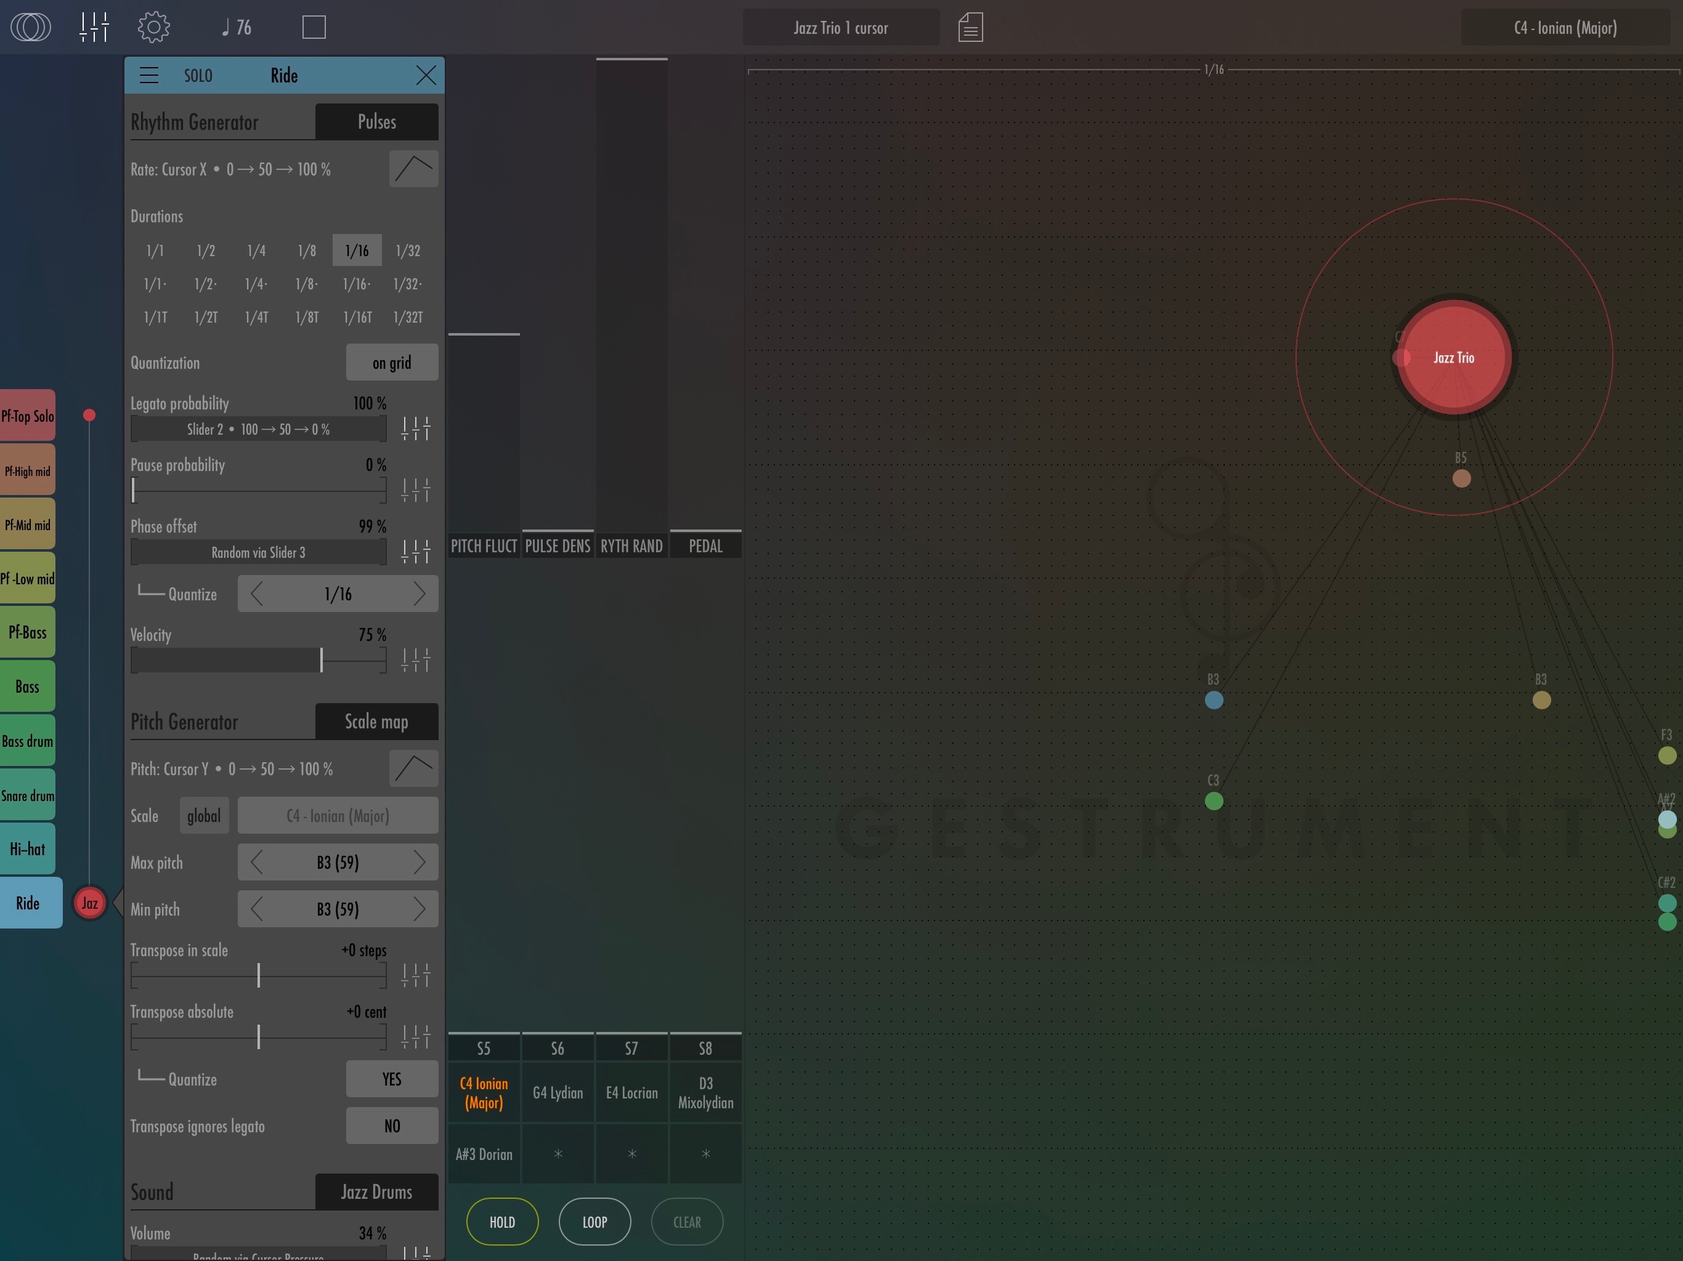This screenshot has height=1261, width=1683.
Task: Open Velocity modulation sliders icon
Action: (x=415, y=660)
